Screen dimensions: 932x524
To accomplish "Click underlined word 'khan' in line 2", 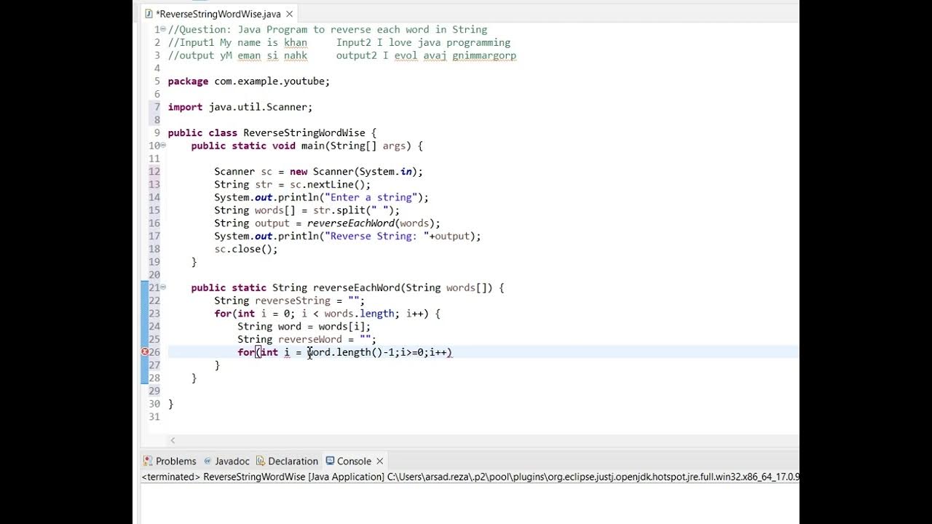I will click(296, 43).
